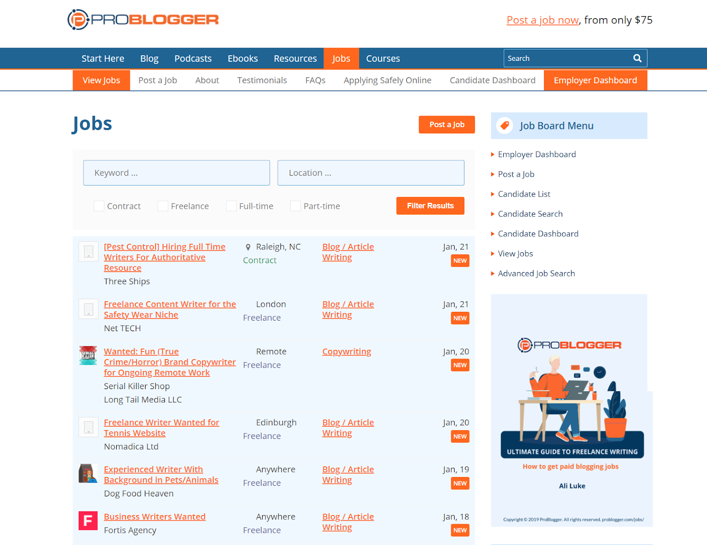The image size is (707, 545).
Task: Click Ultimate Guide to Freelance Writing banner
Action: [x=572, y=410]
